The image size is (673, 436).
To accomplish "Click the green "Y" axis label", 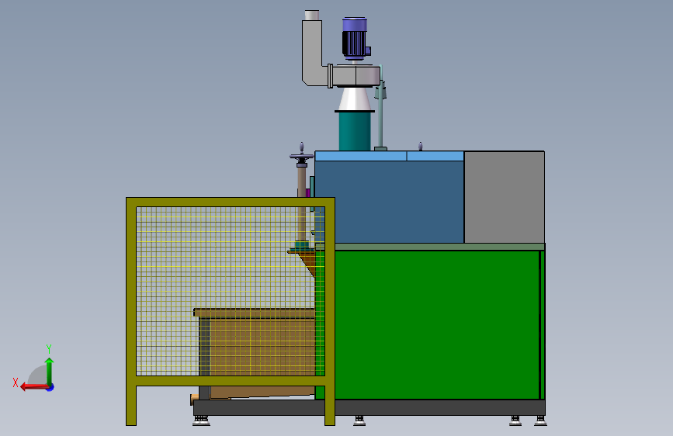I will point(48,348).
